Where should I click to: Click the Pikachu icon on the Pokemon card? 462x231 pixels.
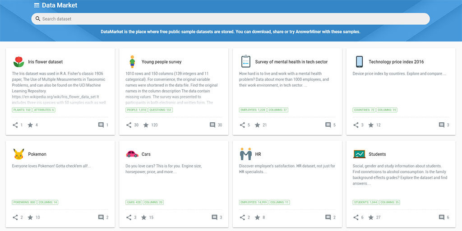click(18, 154)
